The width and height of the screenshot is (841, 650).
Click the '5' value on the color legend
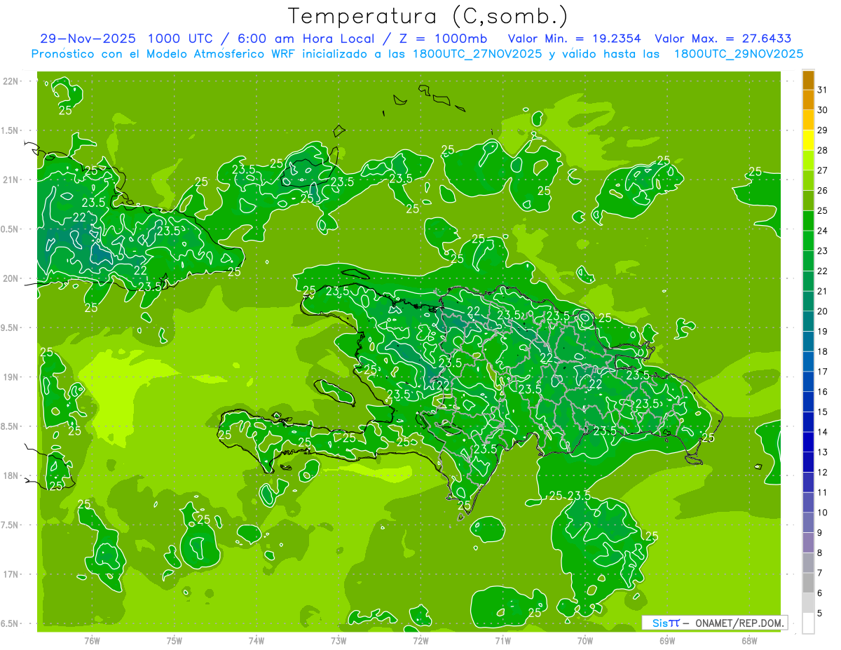tap(819, 613)
